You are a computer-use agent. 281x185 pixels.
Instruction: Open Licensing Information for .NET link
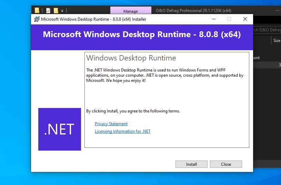tap(123, 131)
